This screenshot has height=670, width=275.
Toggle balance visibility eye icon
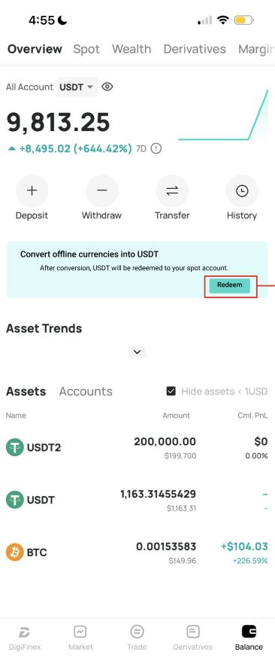click(x=107, y=87)
